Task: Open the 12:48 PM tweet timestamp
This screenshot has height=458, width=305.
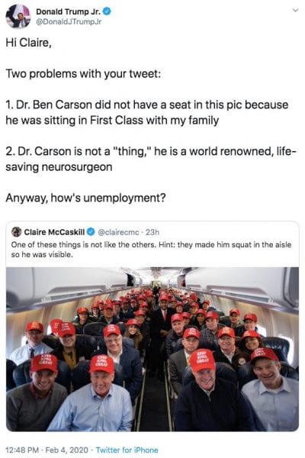Action: (x=22, y=450)
